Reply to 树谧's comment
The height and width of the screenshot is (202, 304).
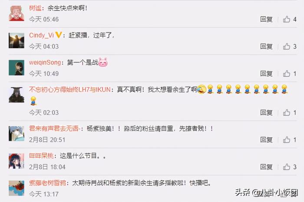coord(266,19)
